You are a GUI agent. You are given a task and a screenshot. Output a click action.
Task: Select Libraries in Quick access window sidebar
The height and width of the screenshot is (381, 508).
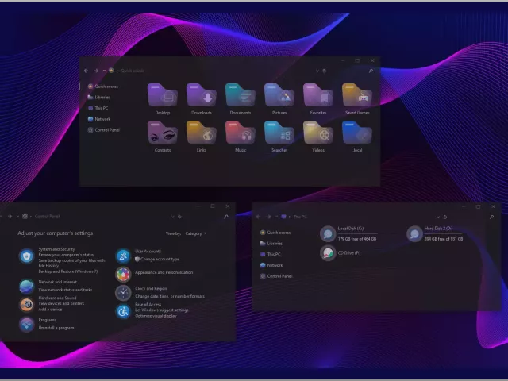coord(102,97)
